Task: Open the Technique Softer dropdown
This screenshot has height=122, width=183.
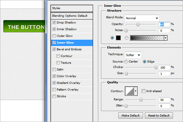Action: tap(133, 55)
